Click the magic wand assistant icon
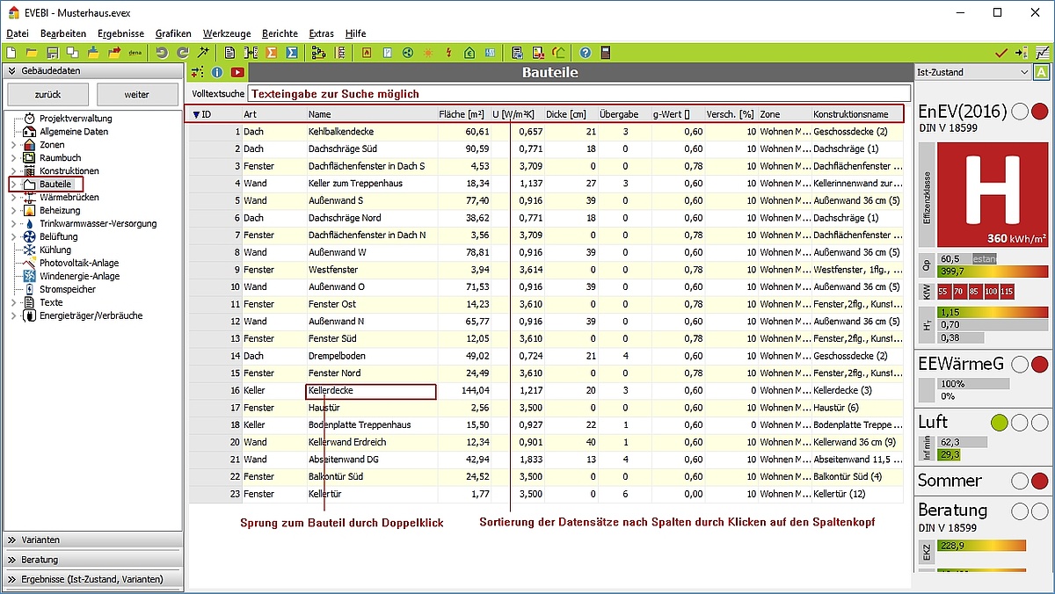This screenshot has height=594, width=1055. [203, 53]
